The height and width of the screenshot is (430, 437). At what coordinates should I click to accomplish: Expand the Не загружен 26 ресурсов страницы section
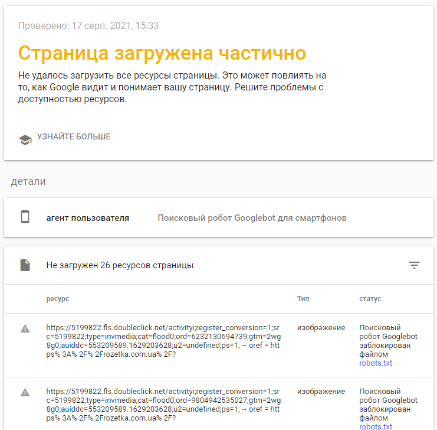pos(120,265)
